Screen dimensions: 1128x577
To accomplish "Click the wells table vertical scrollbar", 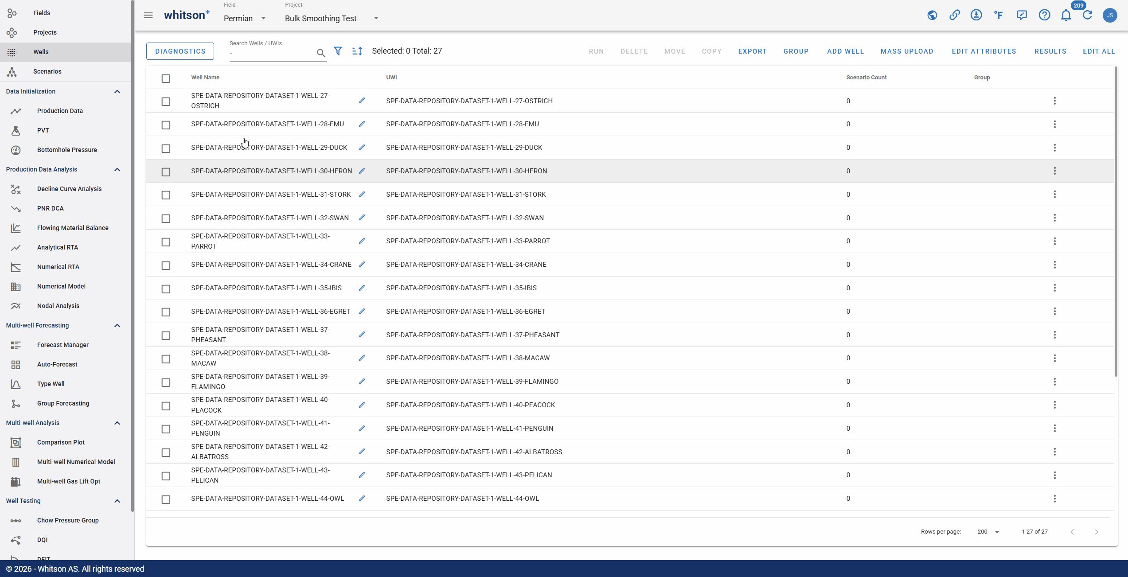I will 1116,222.
